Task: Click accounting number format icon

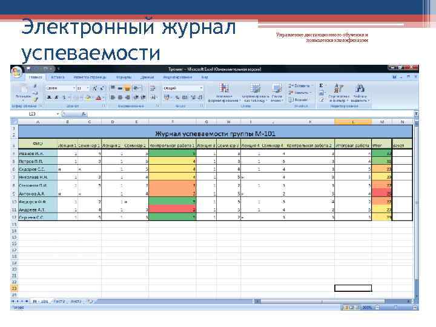Action: 167,97
